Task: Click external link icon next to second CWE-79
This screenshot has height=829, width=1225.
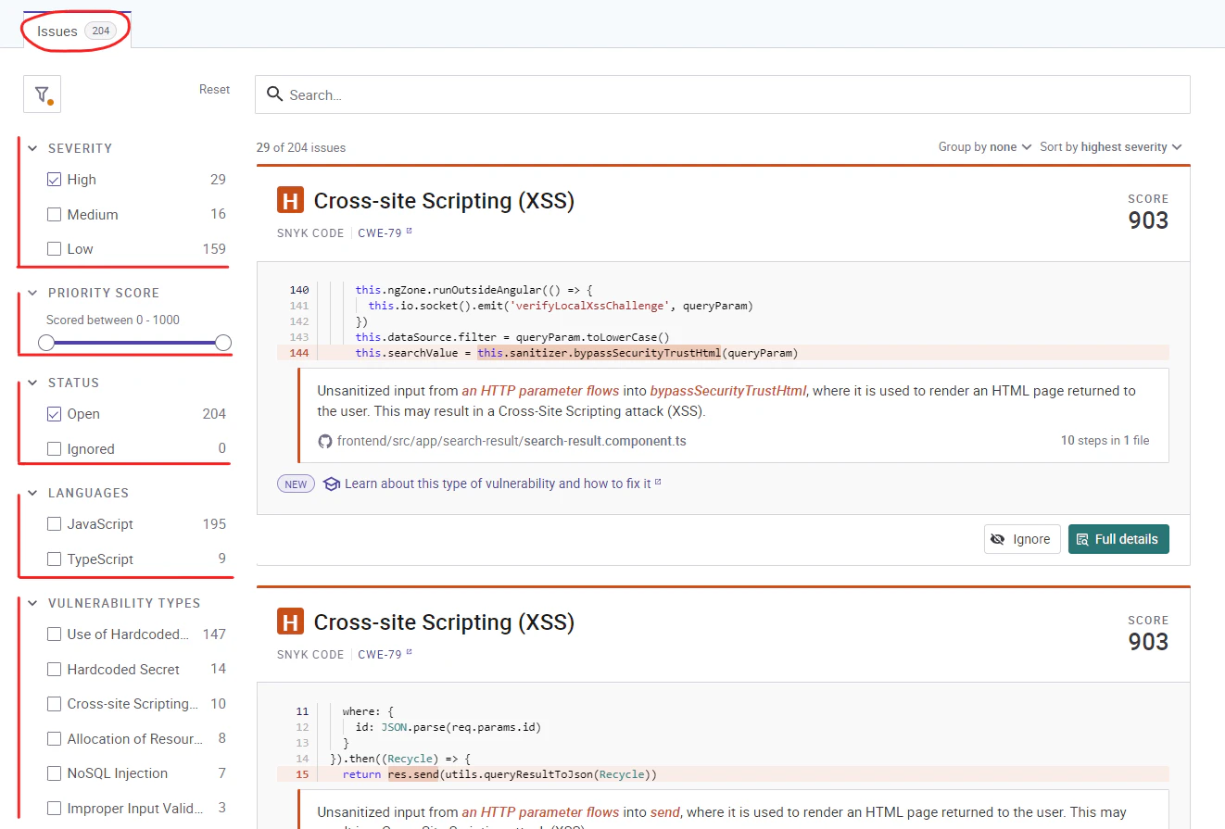Action: pyautogui.click(x=409, y=653)
